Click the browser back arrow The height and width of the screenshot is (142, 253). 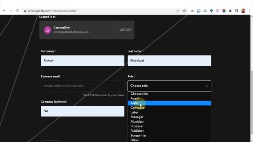click(x=4, y=11)
